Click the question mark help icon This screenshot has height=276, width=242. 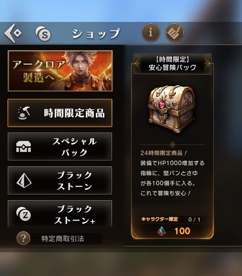(23, 238)
